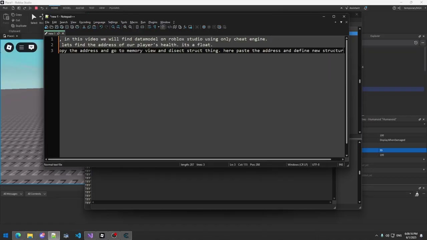This screenshot has height=240, width=427.
Task: Open the Notepad++ tab list dropdown arrow
Action: point(341,22)
